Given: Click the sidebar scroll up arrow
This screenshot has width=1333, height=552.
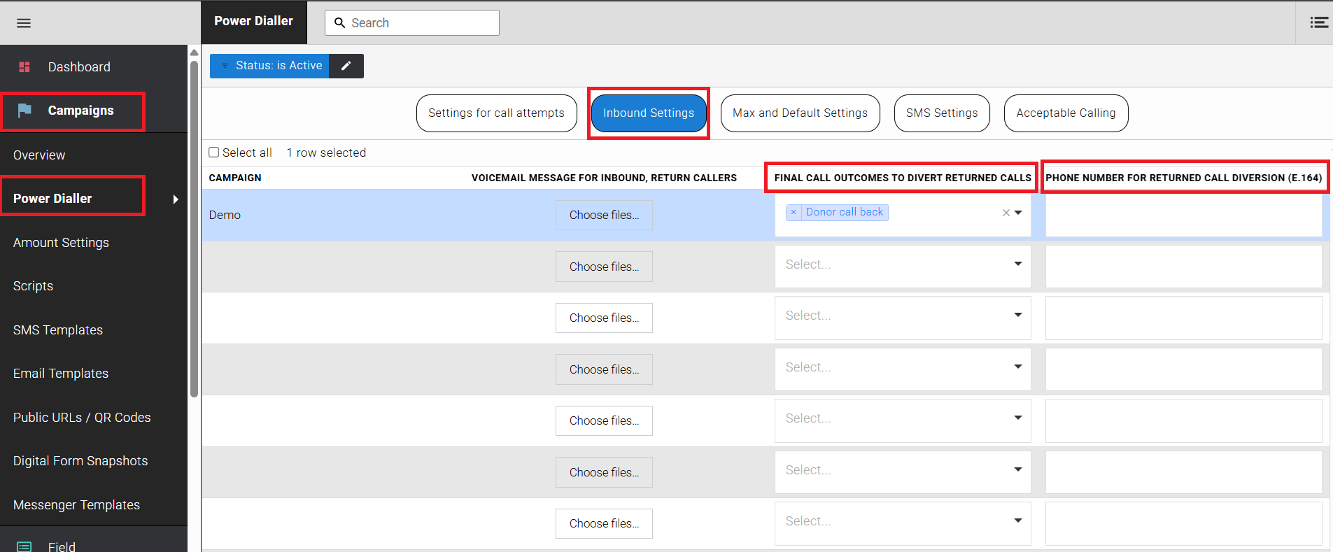Looking at the screenshot, I should point(194,52).
